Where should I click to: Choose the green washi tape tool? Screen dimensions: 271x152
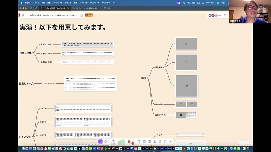pos(121,142)
